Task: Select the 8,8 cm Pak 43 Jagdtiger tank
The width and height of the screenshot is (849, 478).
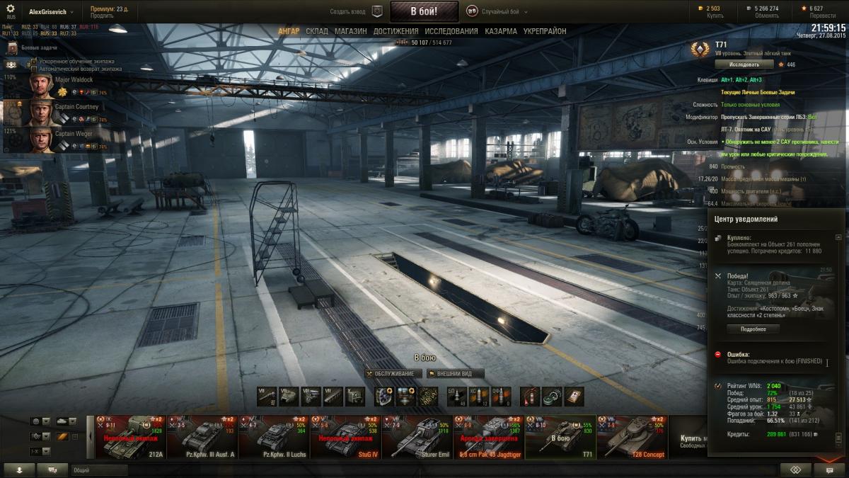Action: 488,437
